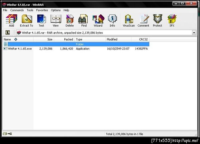Open the Tools menu
This screenshot has height=144, width=200.
pyautogui.click(x=30, y=10)
